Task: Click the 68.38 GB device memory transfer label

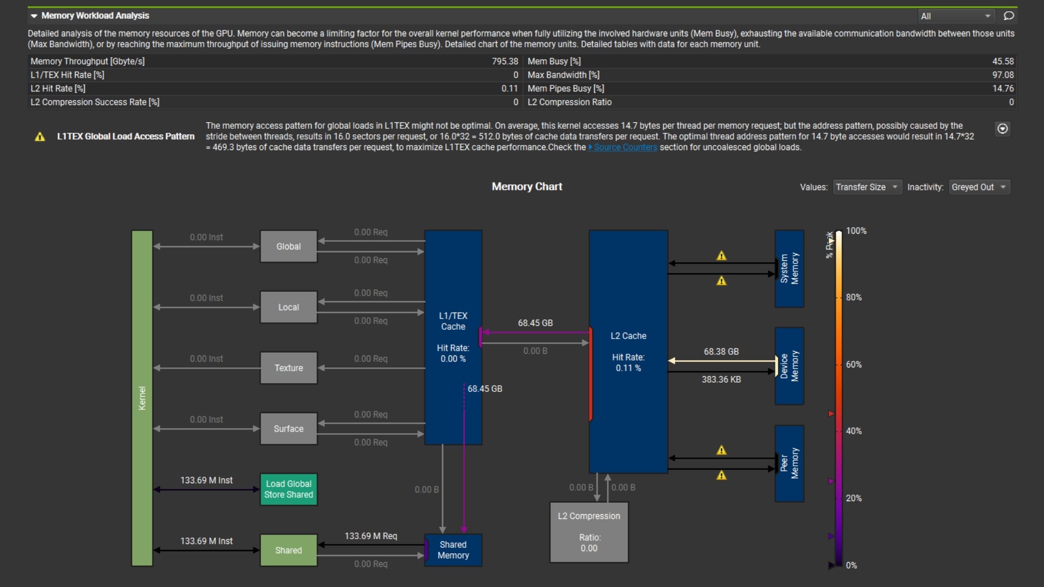Action: 721,352
